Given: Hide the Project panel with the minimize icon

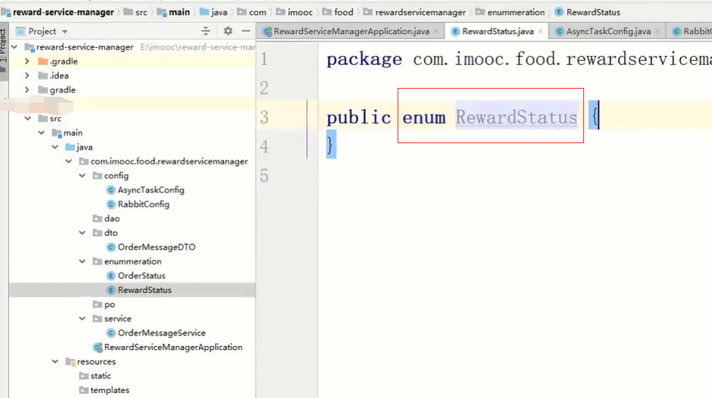Looking at the screenshot, I should [246, 31].
